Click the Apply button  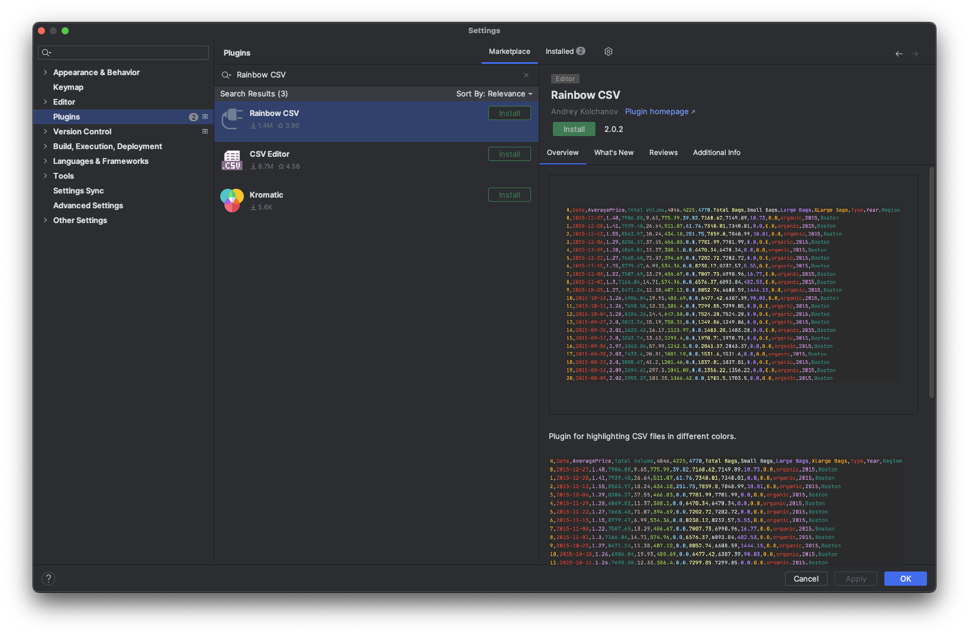click(856, 579)
